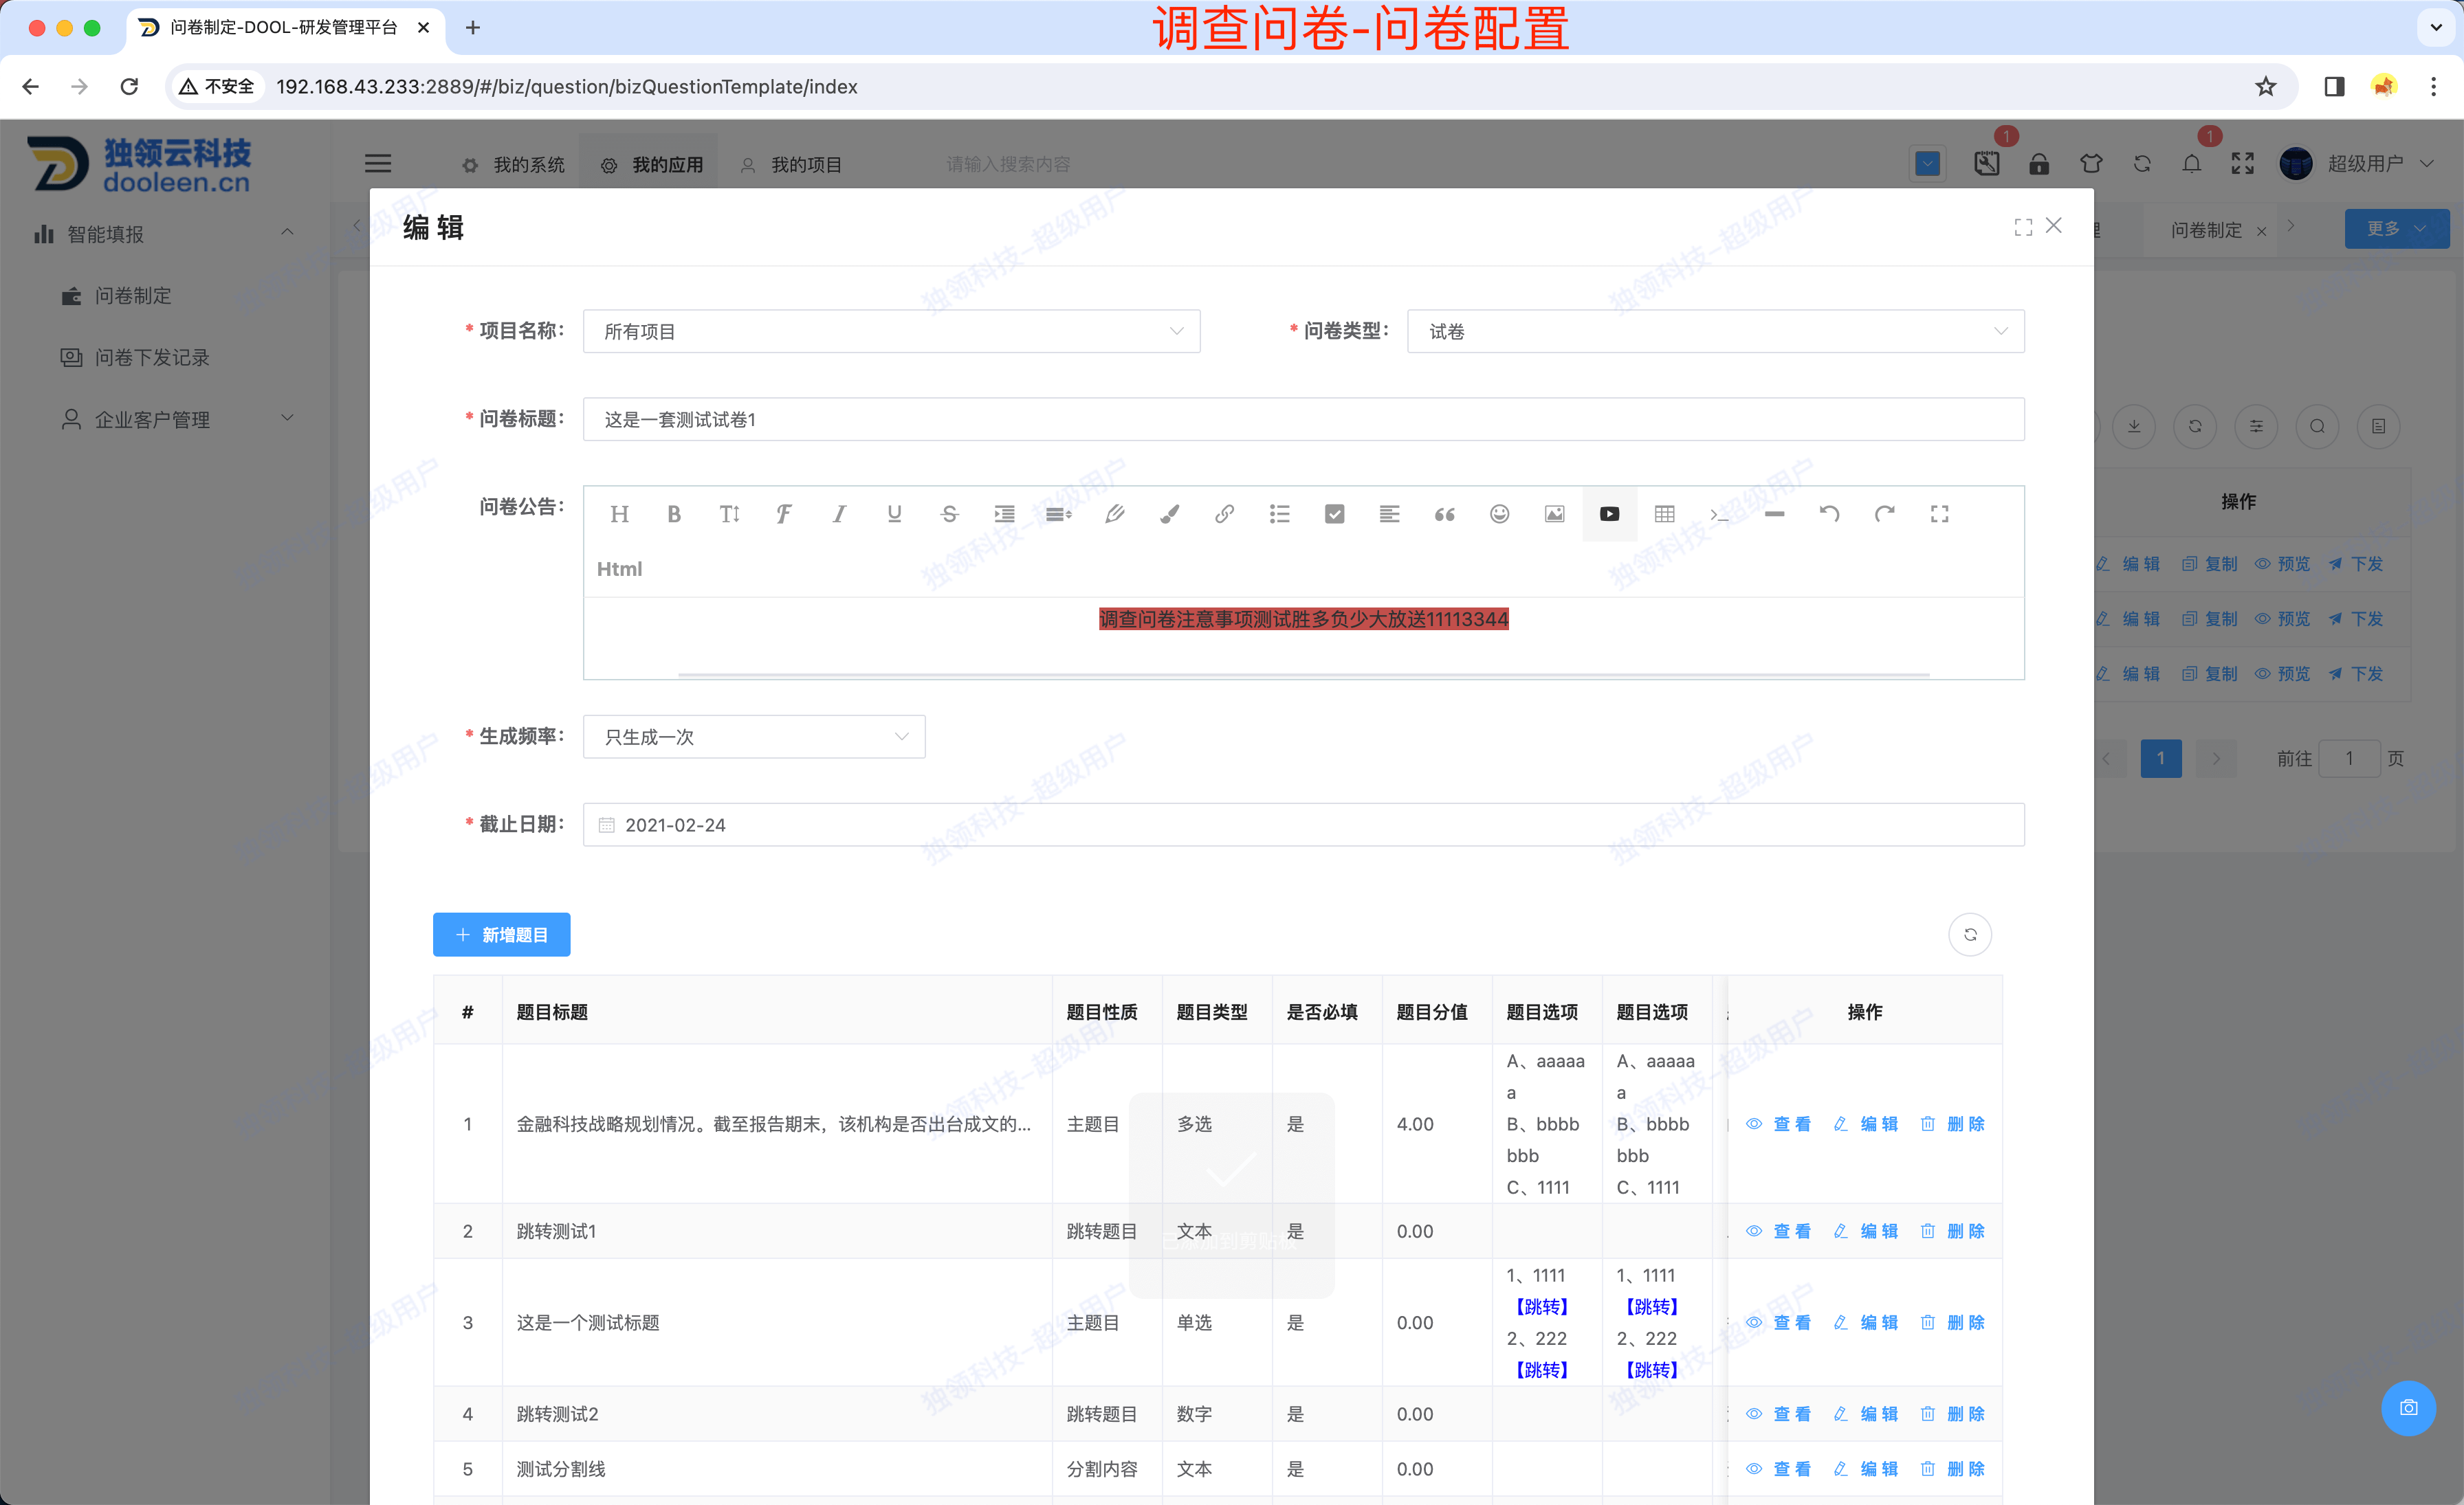The height and width of the screenshot is (1505, 2464).
Task: Redo last editor action
Action: point(1884,513)
